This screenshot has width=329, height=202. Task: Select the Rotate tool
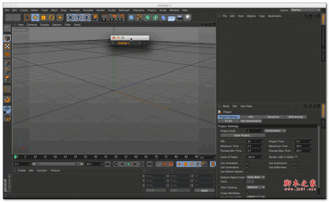pyautogui.click(x=52, y=17)
